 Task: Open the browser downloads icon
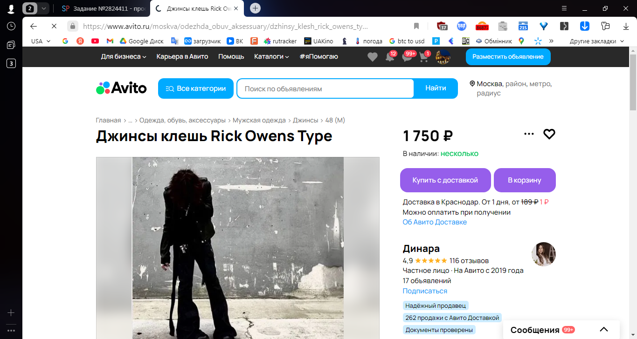pyautogui.click(x=626, y=26)
